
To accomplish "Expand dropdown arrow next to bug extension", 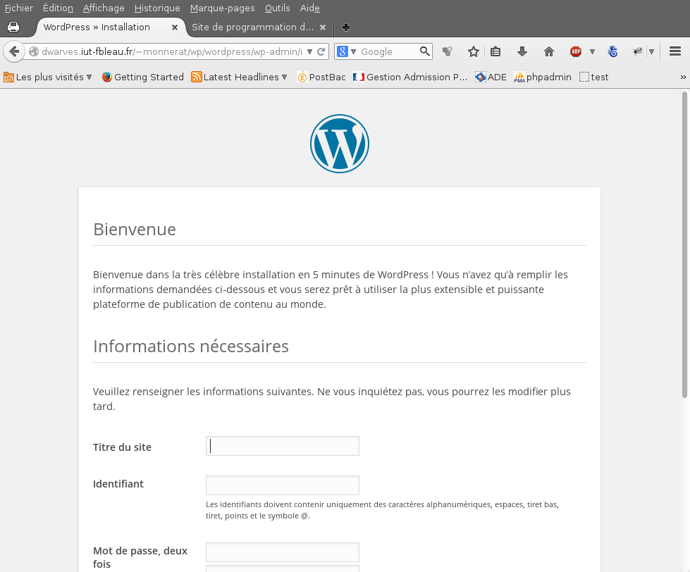I will point(652,51).
